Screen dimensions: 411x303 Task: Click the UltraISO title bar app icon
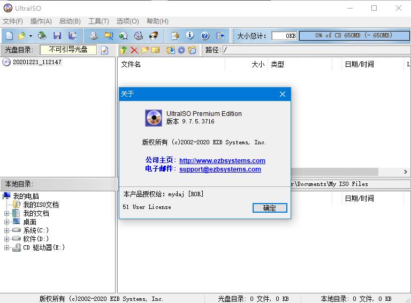[x=8, y=8]
